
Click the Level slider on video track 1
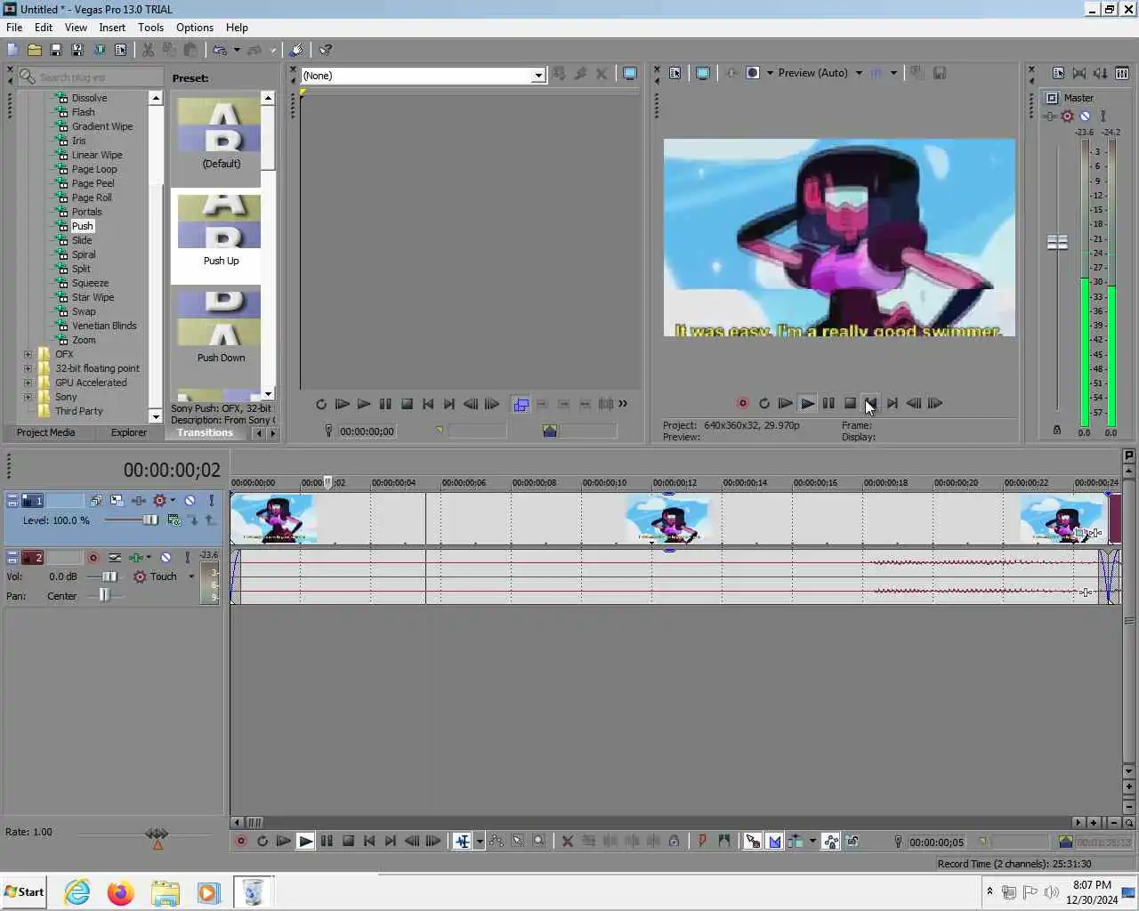(x=150, y=520)
